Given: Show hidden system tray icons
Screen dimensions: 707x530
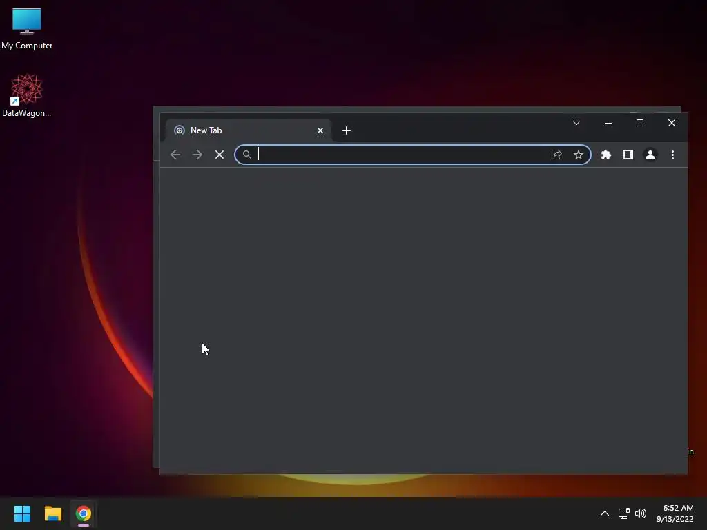Looking at the screenshot, I should click(x=605, y=513).
